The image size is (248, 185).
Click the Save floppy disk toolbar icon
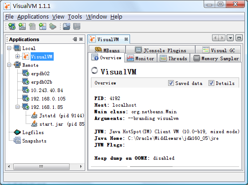[x=77, y=27]
